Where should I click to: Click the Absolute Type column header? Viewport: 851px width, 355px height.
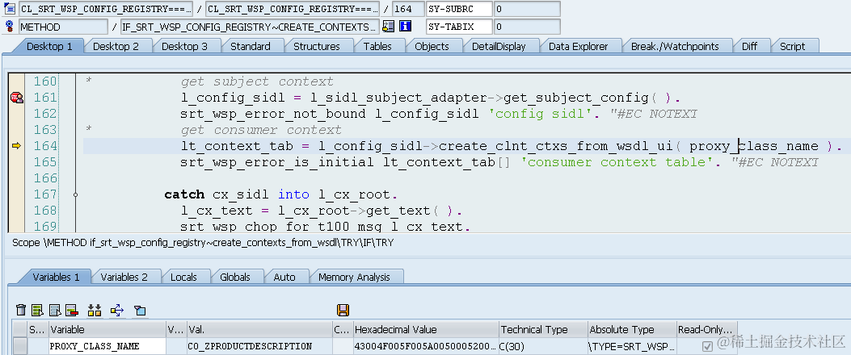[x=632, y=329]
